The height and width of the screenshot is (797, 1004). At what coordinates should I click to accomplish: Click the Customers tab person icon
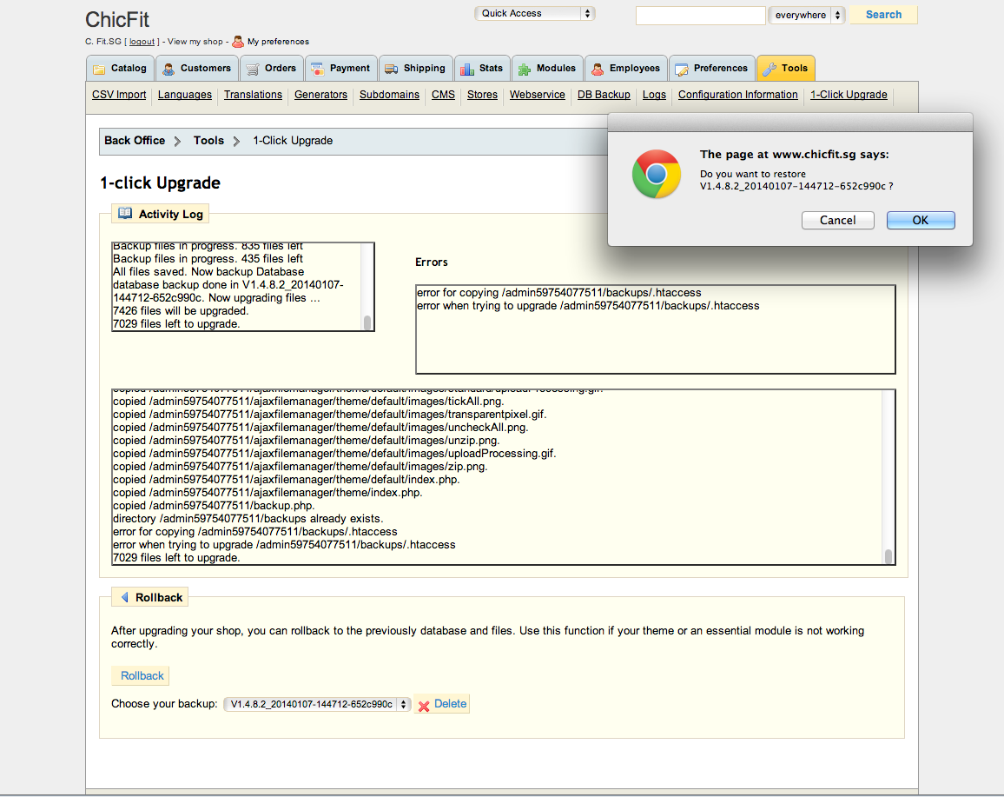[168, 70]
